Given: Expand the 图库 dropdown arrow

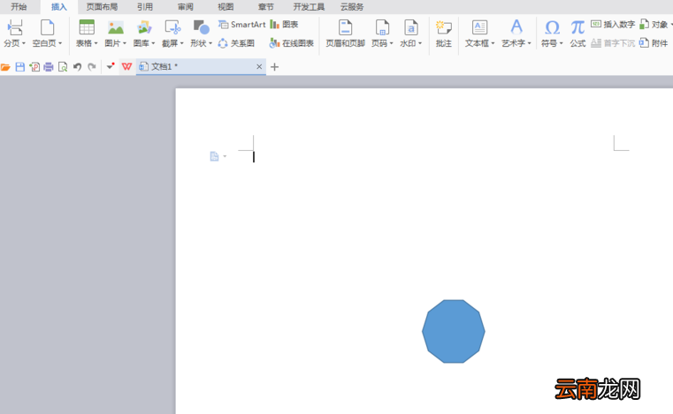Looking at the screenshot, I should point(153,43).
